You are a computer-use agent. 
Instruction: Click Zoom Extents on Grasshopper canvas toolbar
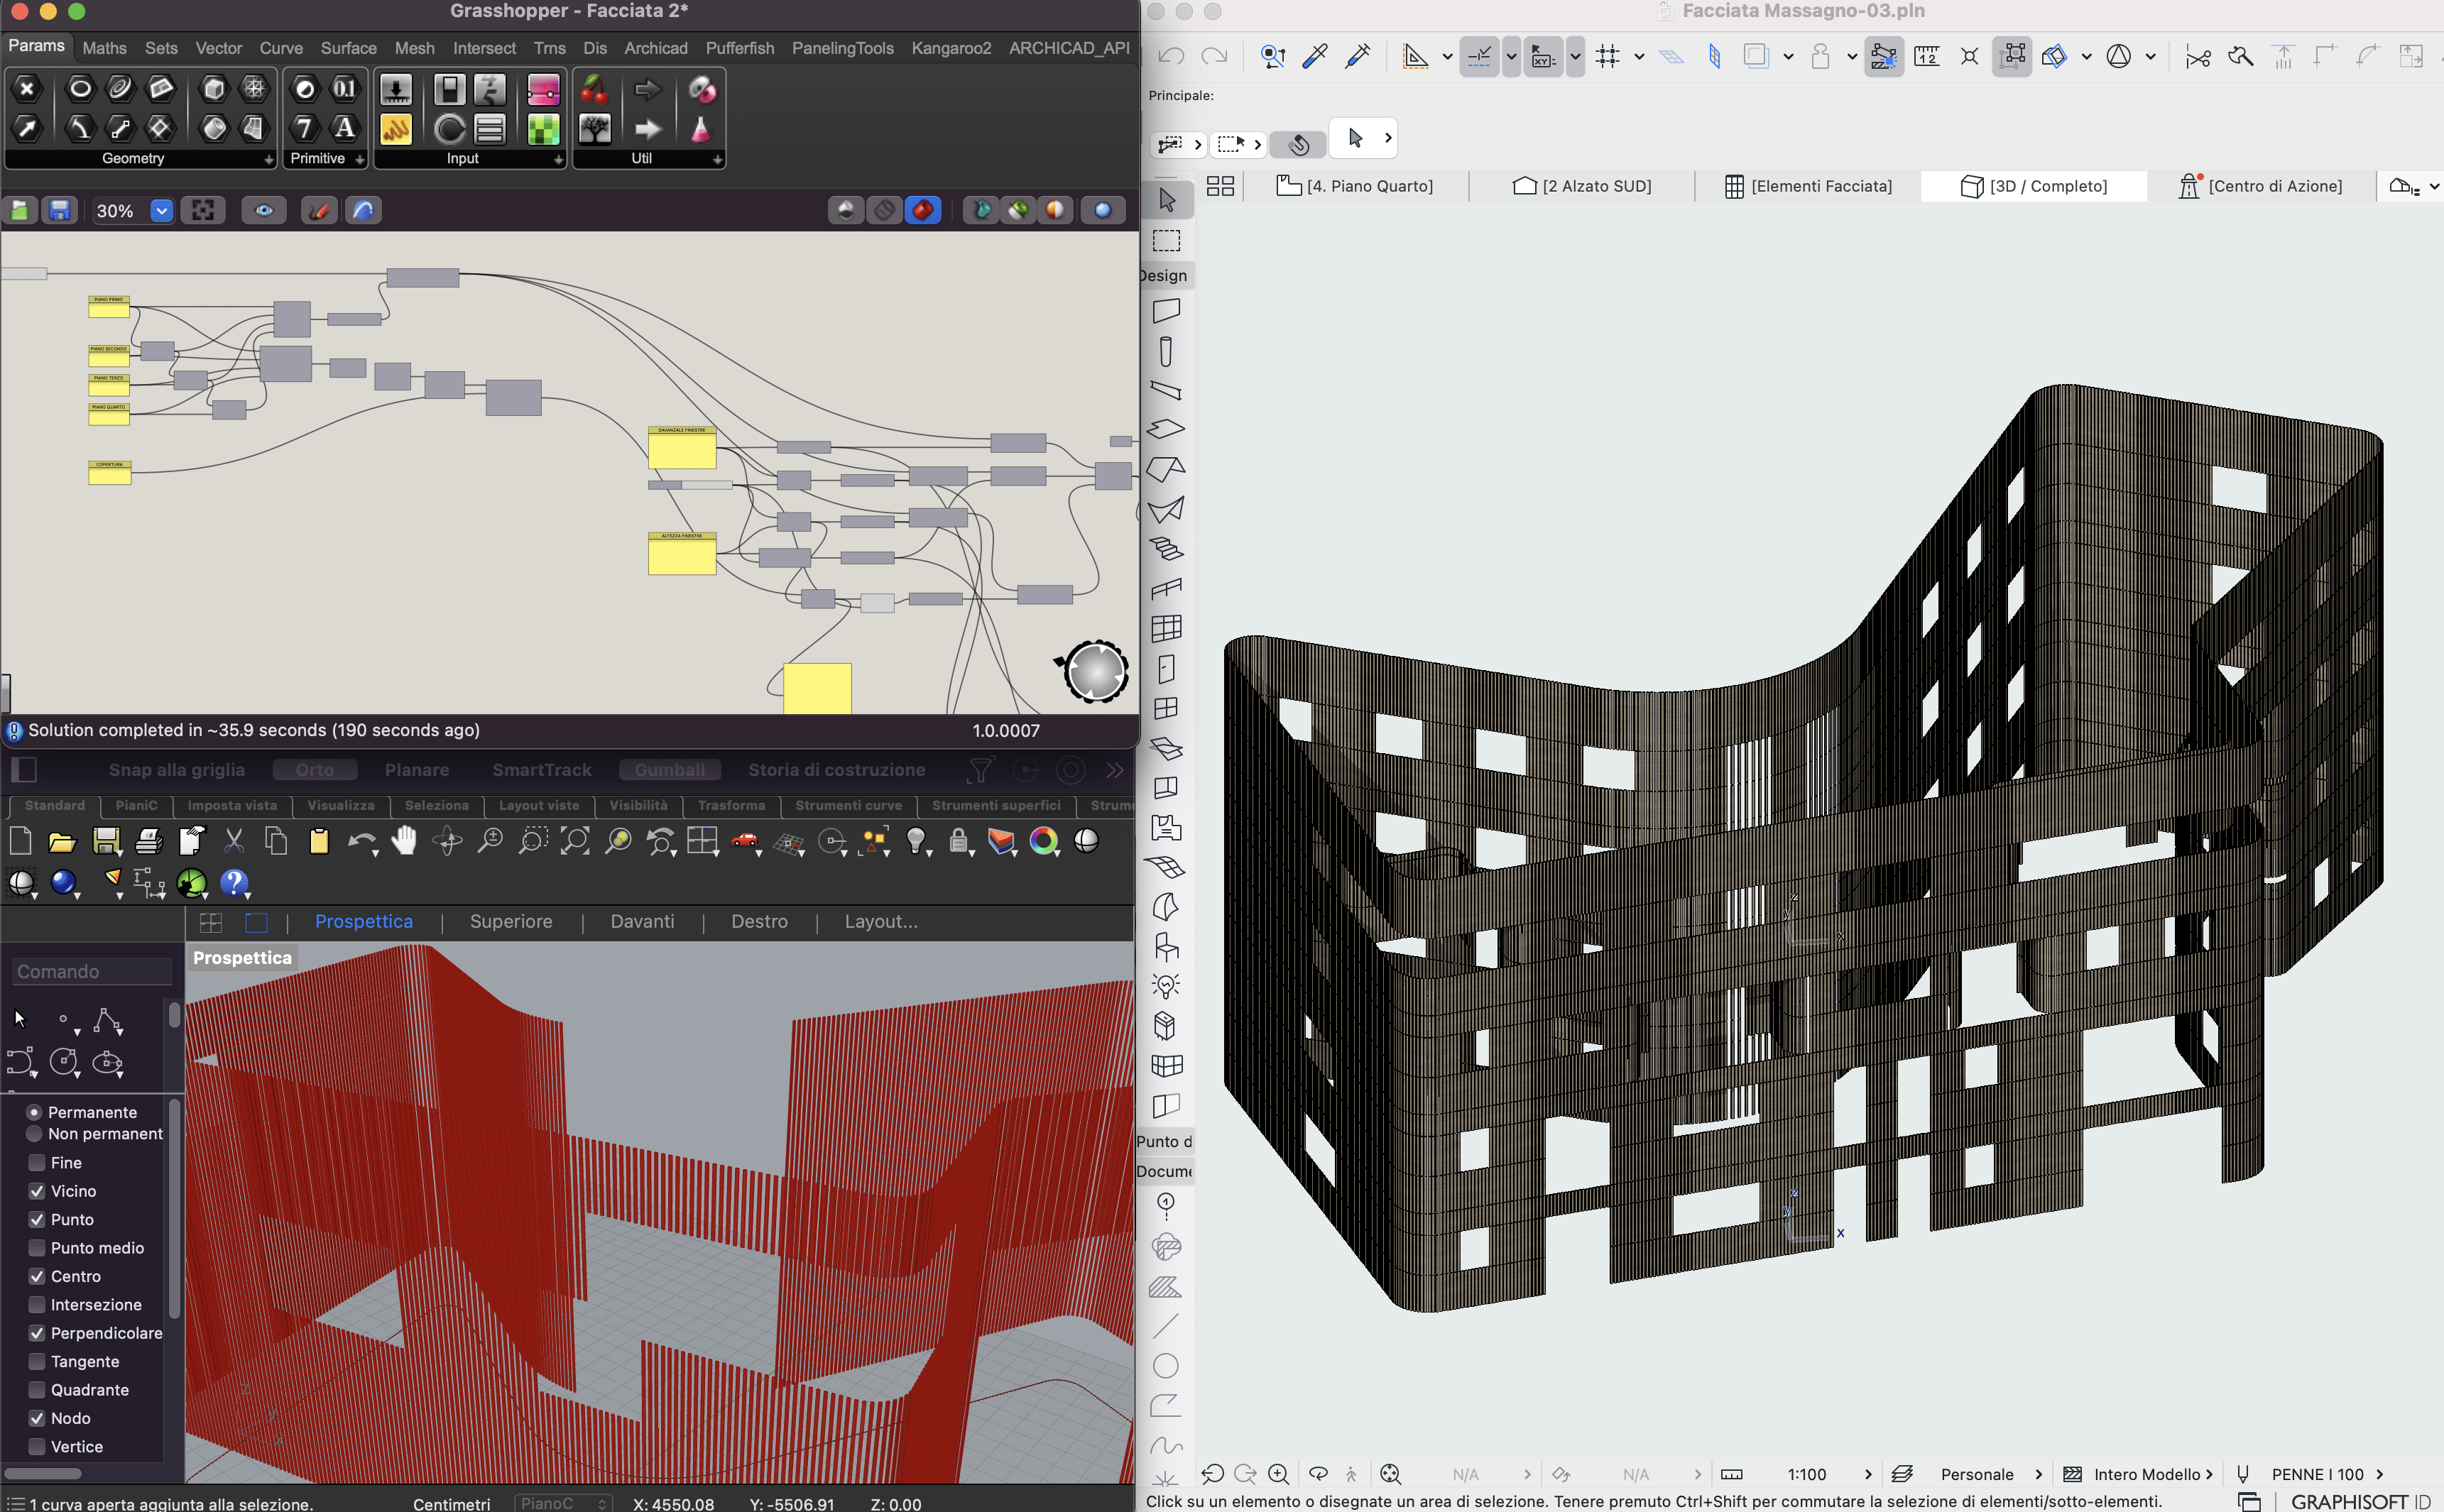pos(203,210)
